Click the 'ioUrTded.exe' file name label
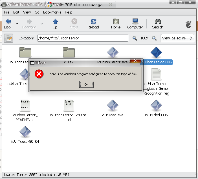Image resolution: width=198 pixels, height=179 pixels. [x=112, y=115]
